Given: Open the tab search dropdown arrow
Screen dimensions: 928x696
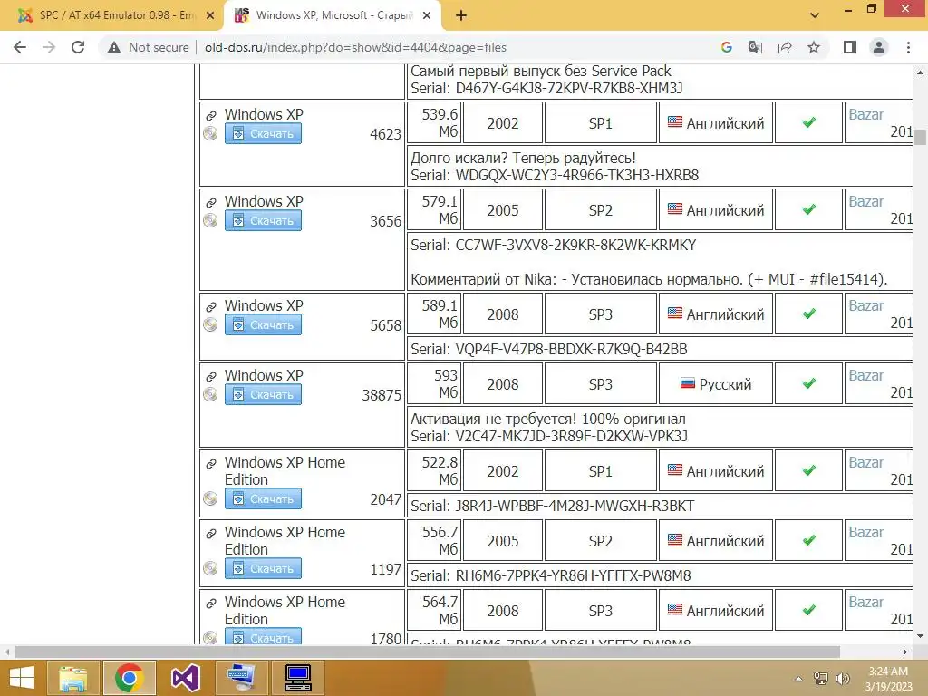Looking at the screenshot, I should click(x=815, y=16).
